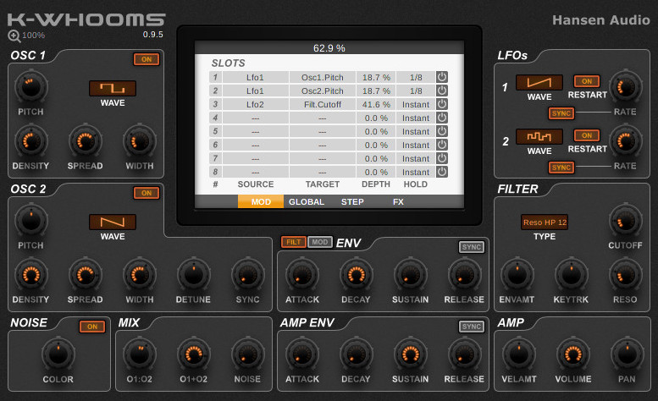Open slot 1 hold 1/8 selector
The image size is (658, 401).
point(416,77)
